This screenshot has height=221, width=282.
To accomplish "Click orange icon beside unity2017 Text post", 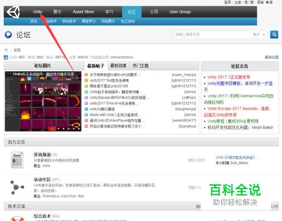I will click(86, 80).
